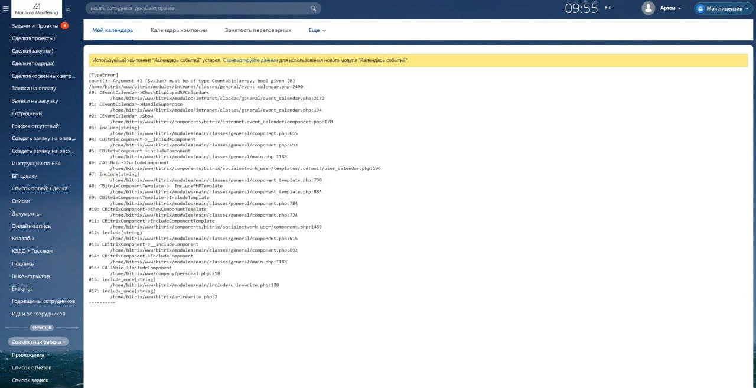Open Сотрудники in the sidebar
The image size is (756, 388).
point(27,113)
